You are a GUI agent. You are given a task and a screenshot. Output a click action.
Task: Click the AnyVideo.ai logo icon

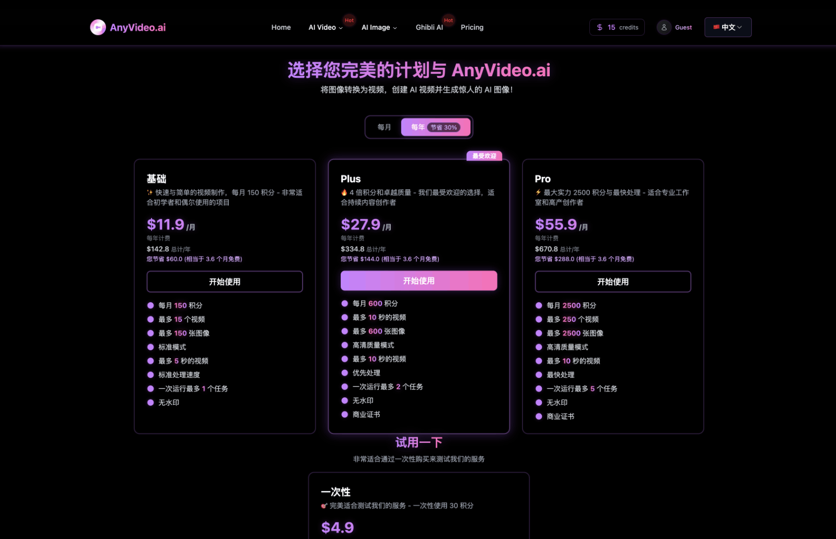(98, 27)
